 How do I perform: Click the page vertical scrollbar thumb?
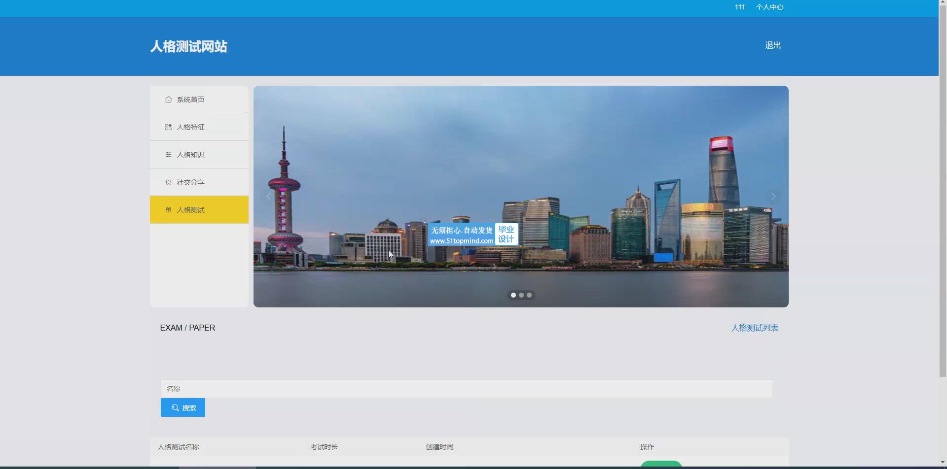coord(943,197)
